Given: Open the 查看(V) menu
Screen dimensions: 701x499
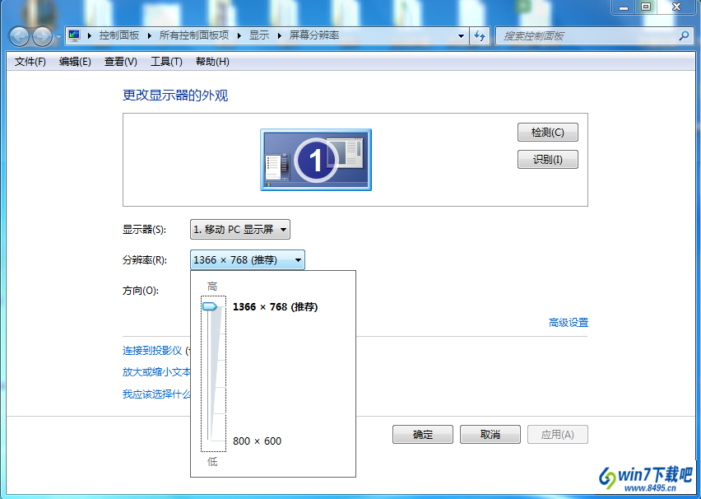Looking at the screenshot, I should tap(121, 62).
